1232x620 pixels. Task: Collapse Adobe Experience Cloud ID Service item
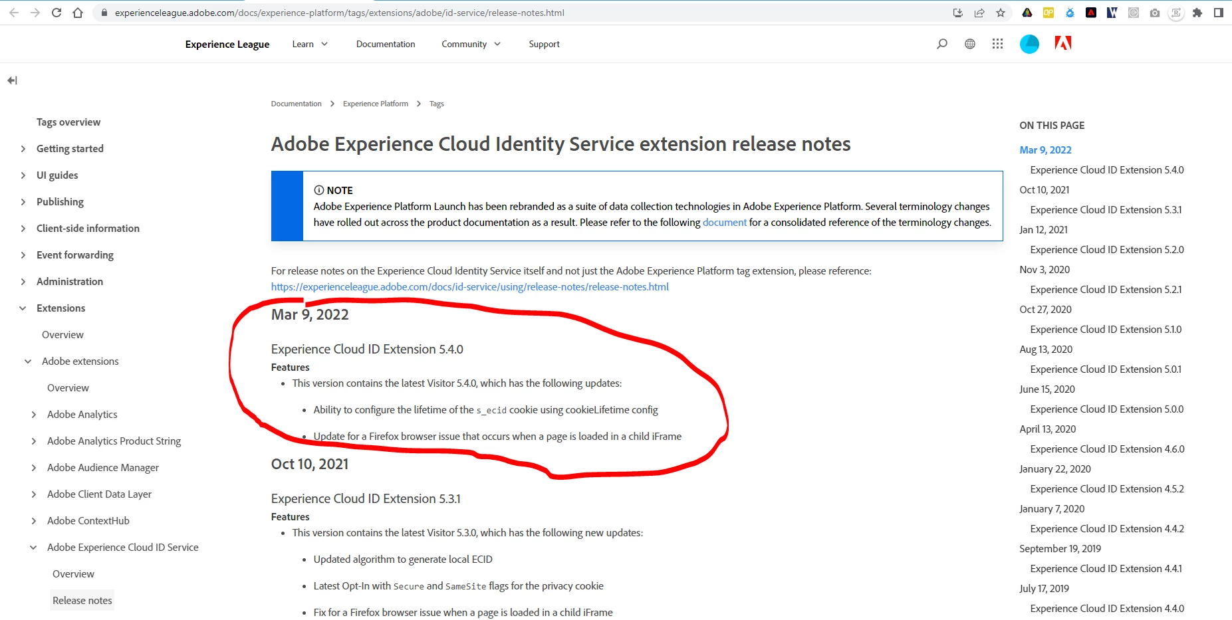coord(33,548)
